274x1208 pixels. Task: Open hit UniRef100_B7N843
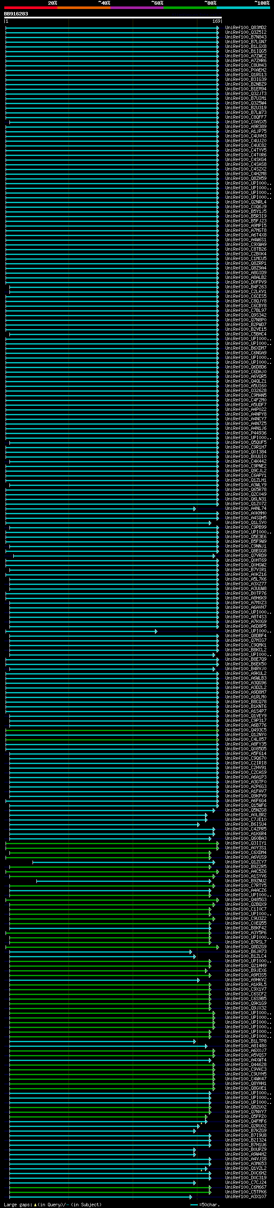click(246, 37)
